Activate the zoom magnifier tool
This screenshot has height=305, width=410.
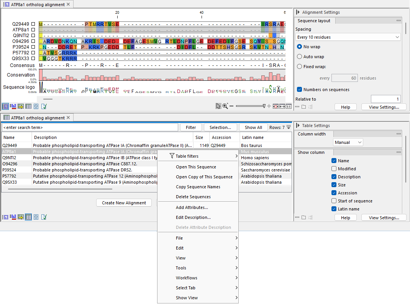click(x=225, y=106)
